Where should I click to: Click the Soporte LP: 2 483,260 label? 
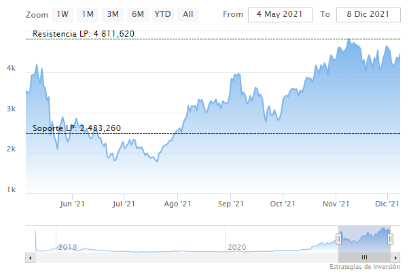click(x=77, y=128)
